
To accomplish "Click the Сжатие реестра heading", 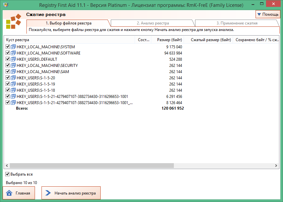I will [46, 14].
